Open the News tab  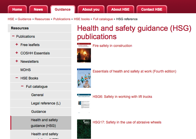[38, 9]
